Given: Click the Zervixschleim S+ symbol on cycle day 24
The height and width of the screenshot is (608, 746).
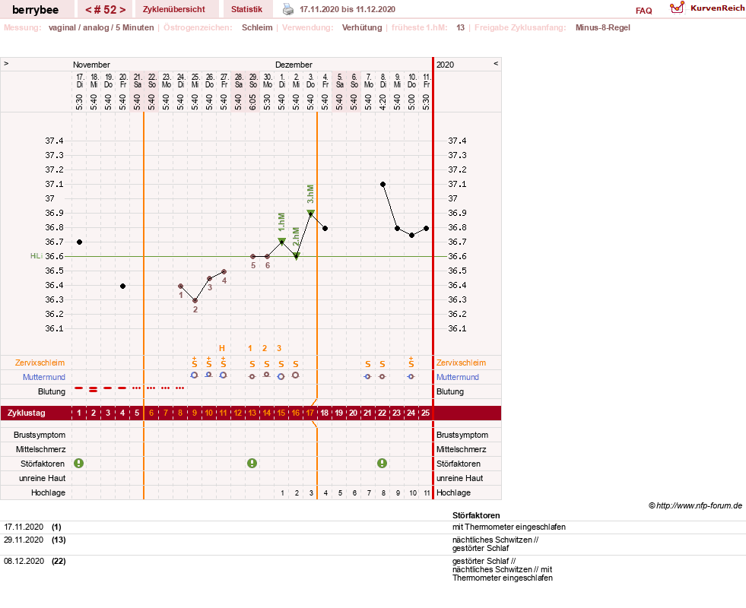Looking at the screenshot, I should (411, 363).
